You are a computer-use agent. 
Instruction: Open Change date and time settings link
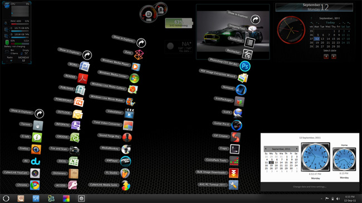(310, 187)
